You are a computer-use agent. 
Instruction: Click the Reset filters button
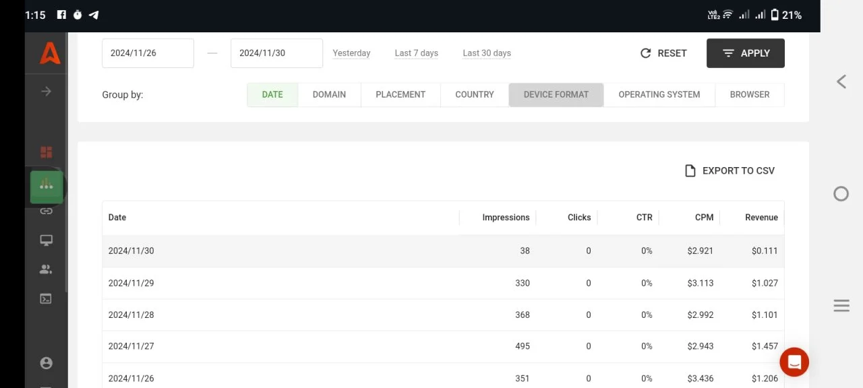coord(663,53)
